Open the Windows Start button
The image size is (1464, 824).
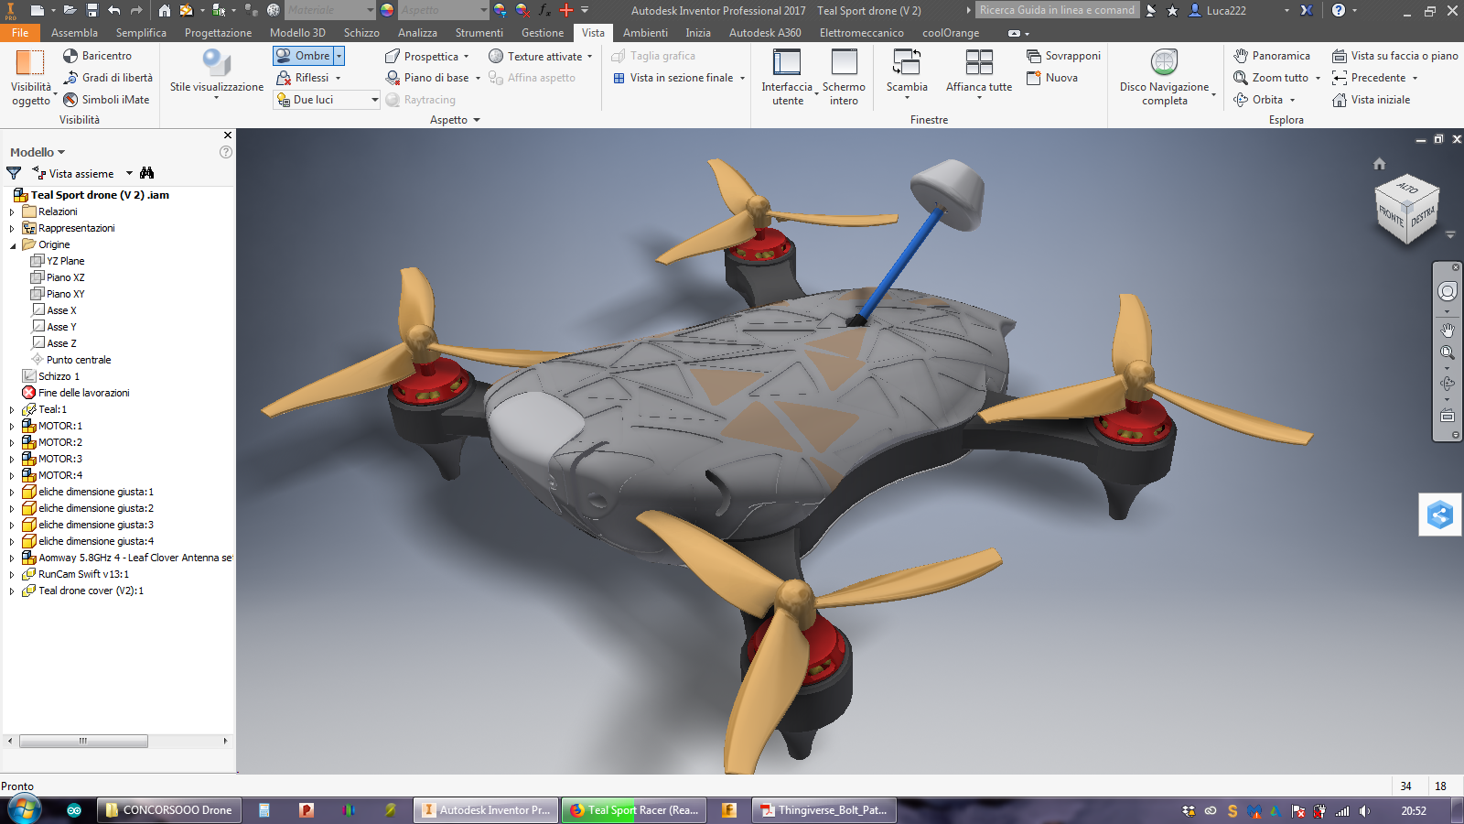tap(24, 810)
